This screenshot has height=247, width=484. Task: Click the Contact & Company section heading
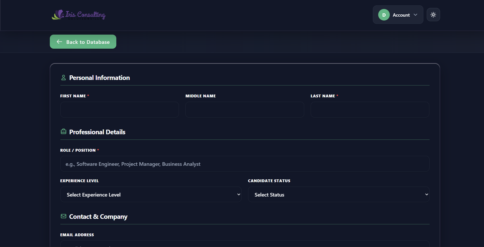pos(98,217)
